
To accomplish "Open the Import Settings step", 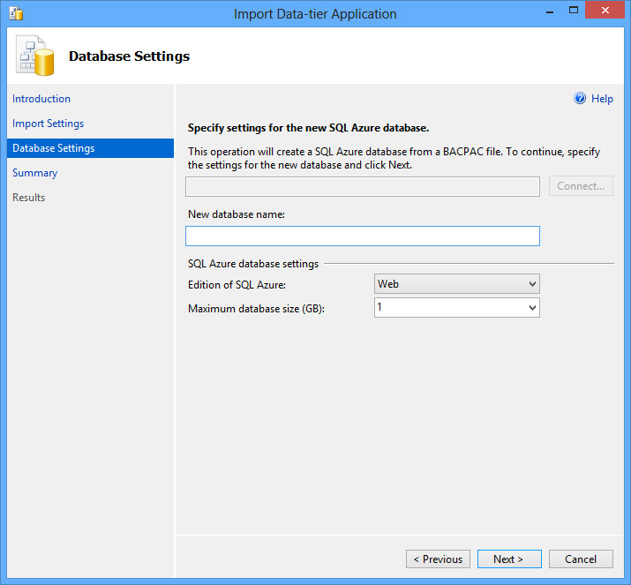I will (x=48, y=124).
